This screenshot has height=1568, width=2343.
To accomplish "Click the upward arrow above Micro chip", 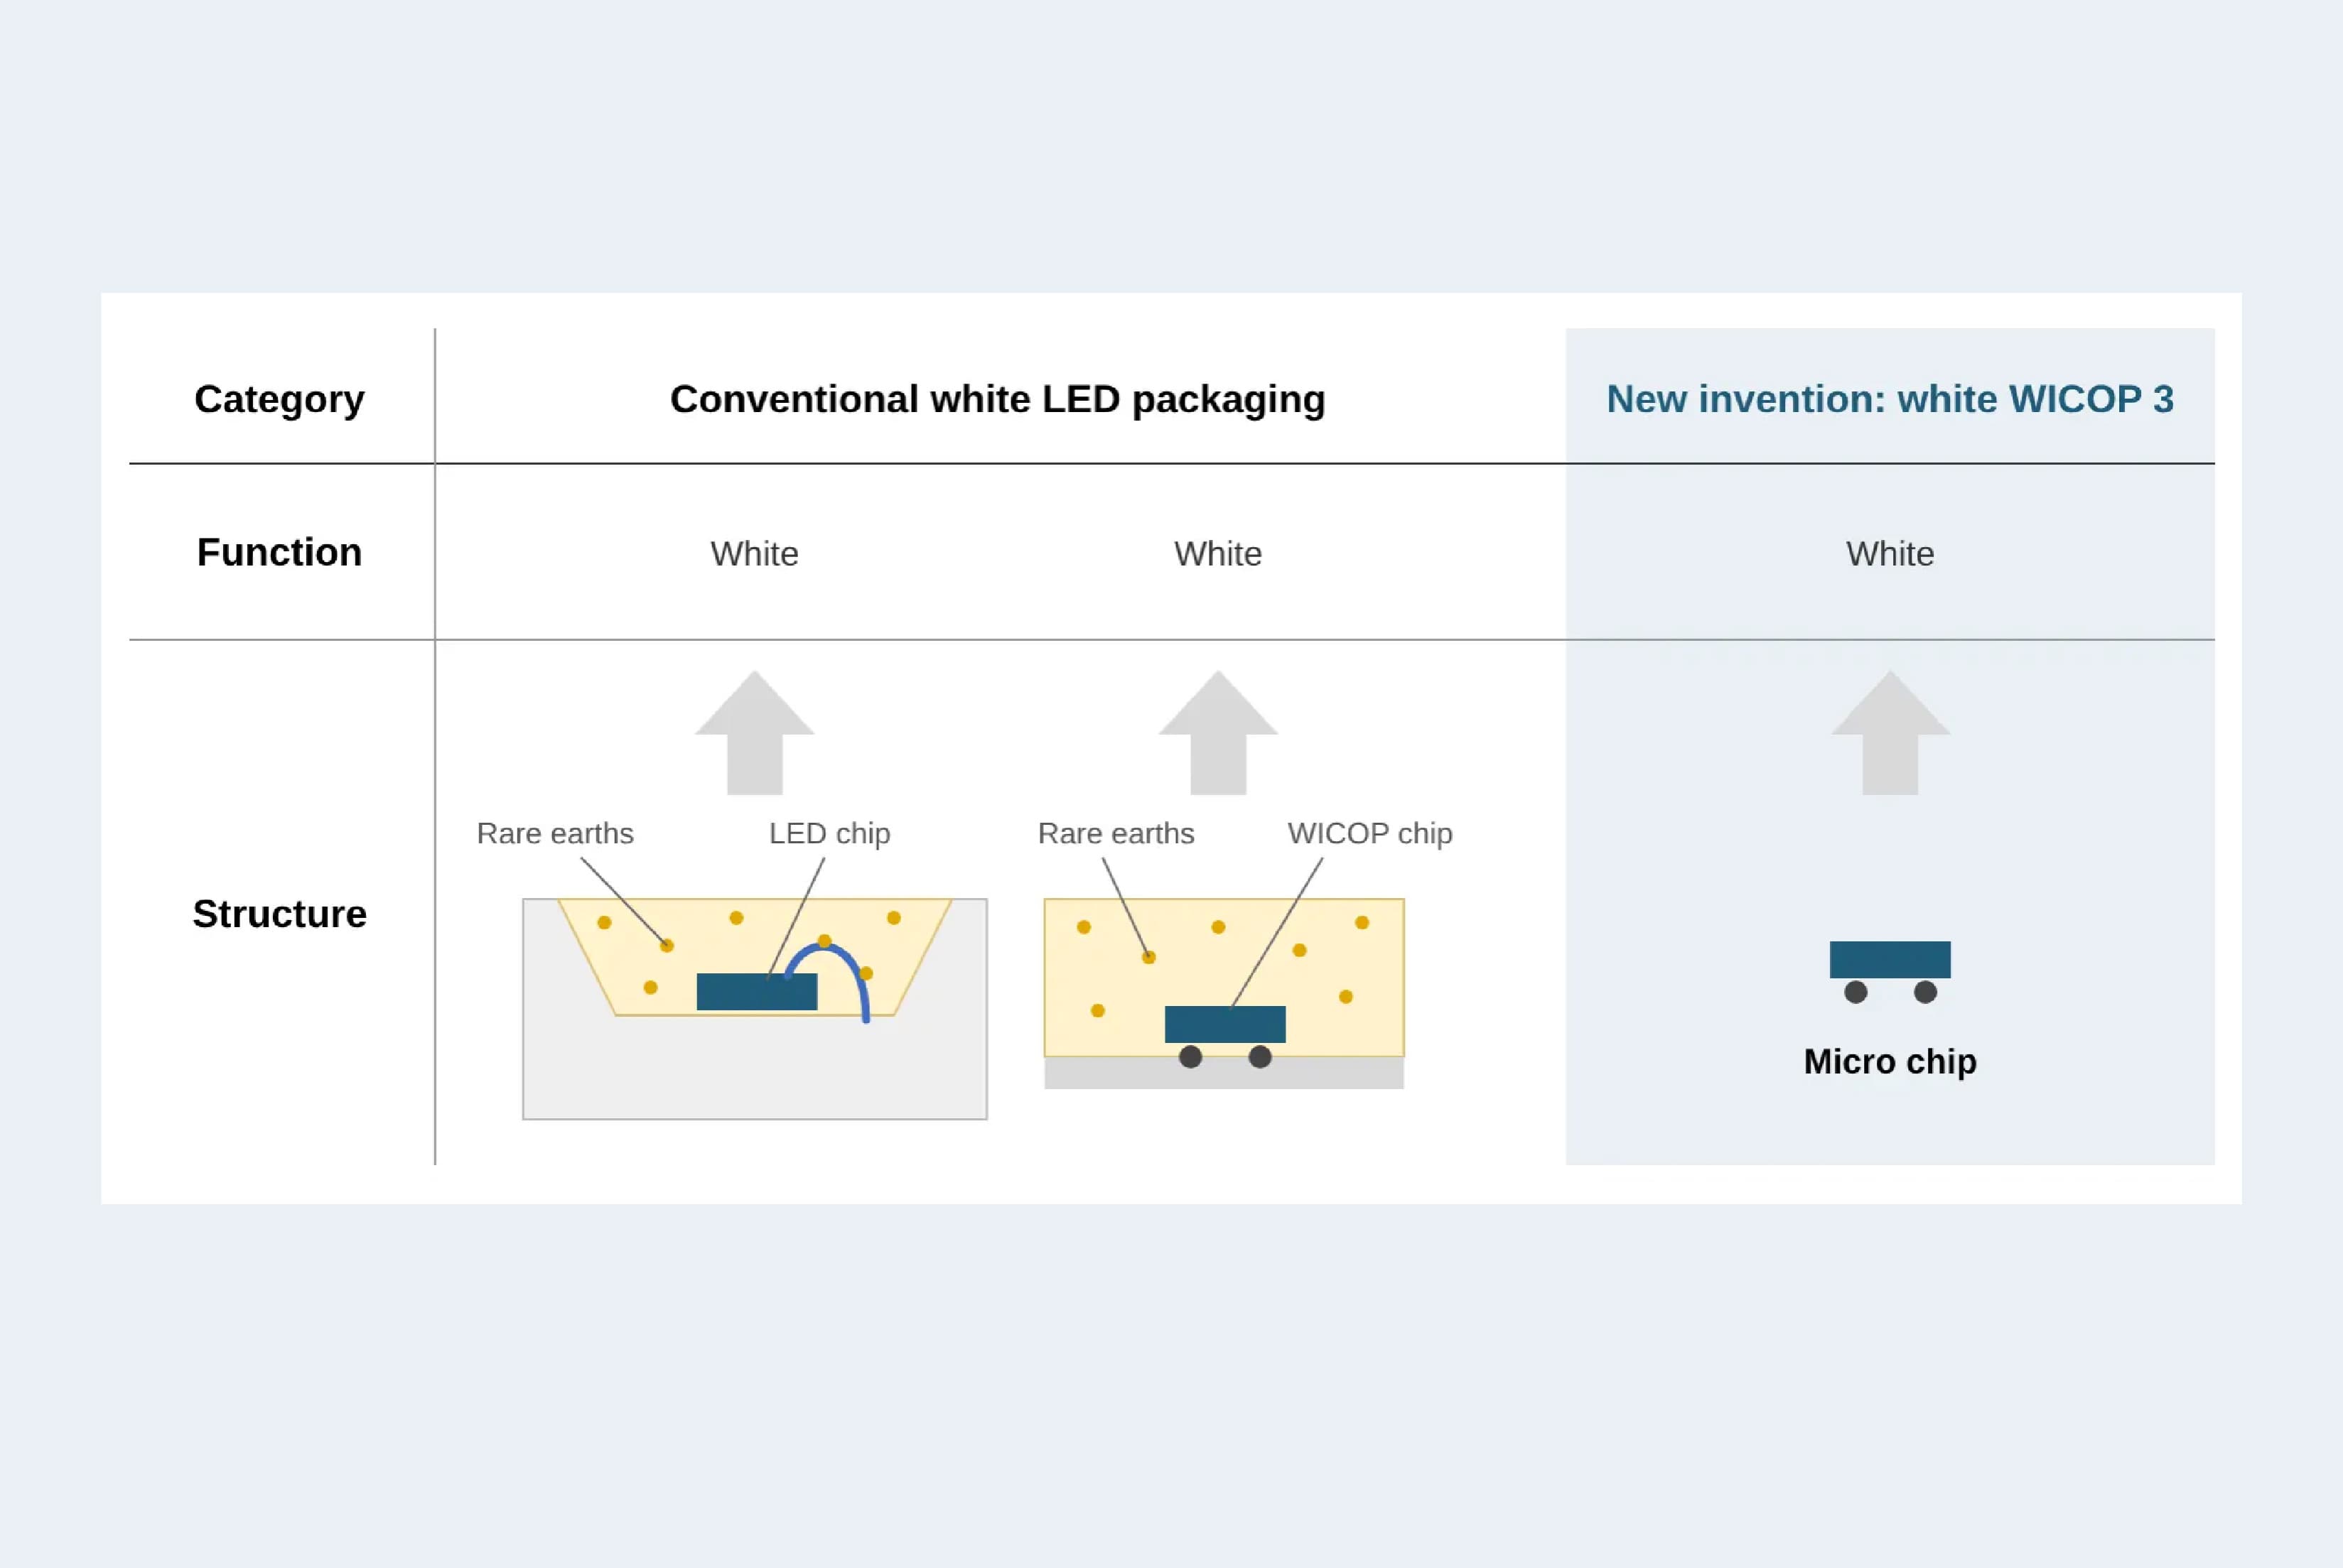I will point(1890,733).
